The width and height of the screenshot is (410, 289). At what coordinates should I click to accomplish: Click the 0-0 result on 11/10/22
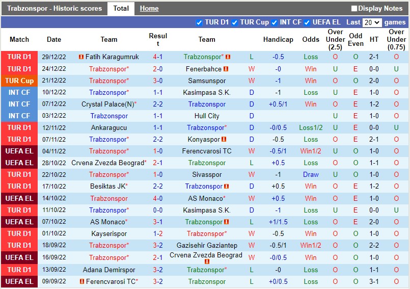coord(158,210)
